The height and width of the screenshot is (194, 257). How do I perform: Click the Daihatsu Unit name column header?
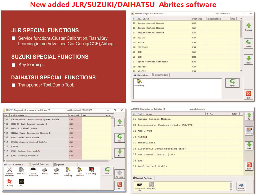[x=171, y=114]
